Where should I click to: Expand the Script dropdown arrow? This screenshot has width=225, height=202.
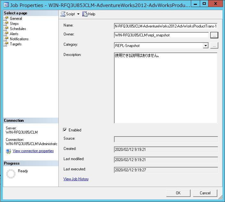click(x=78, y=14)
